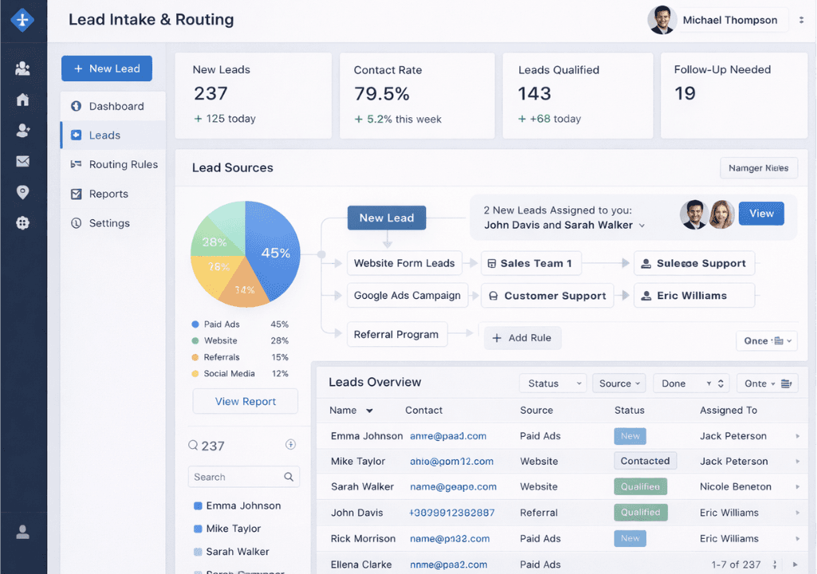Screen dimensions: 817x574
Task: Open the Status filter dropdown
Action: click(x=553, y=383)
